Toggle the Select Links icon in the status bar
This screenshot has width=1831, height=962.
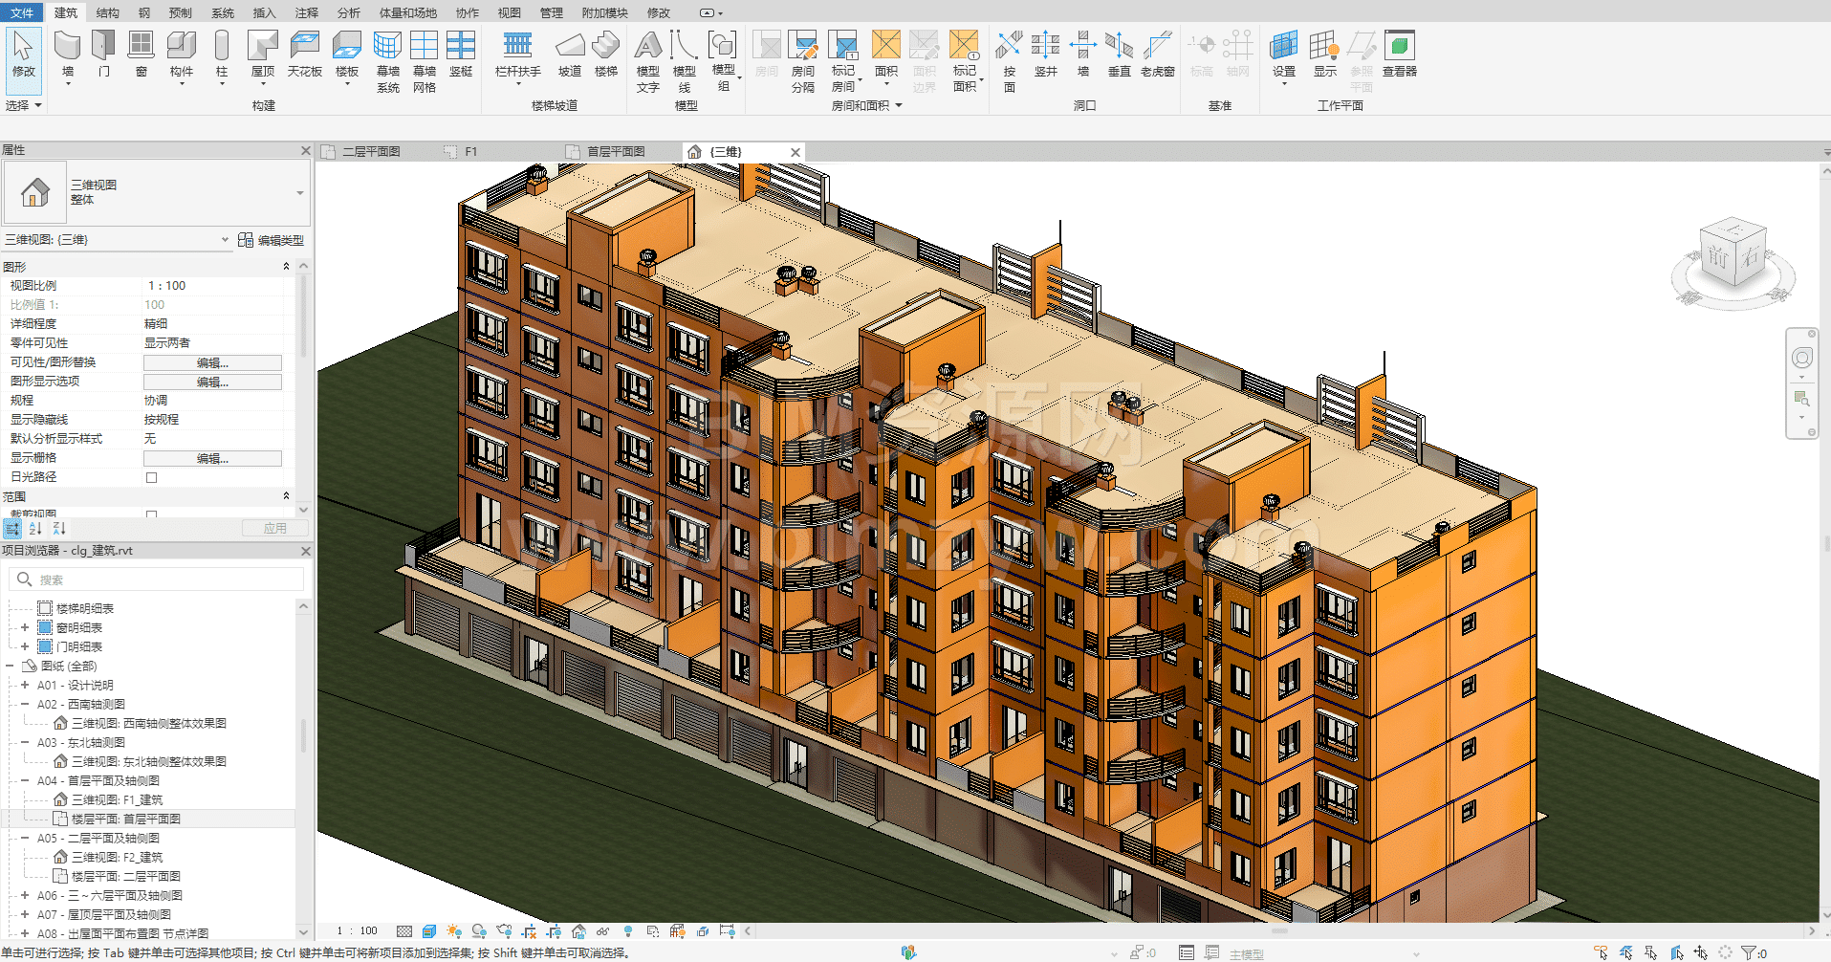[1602, 952]
